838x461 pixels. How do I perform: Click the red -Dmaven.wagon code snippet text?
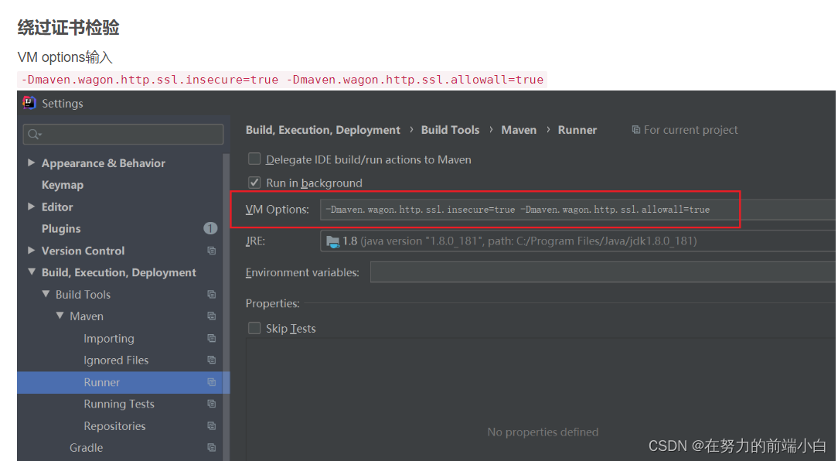[282, 80]
